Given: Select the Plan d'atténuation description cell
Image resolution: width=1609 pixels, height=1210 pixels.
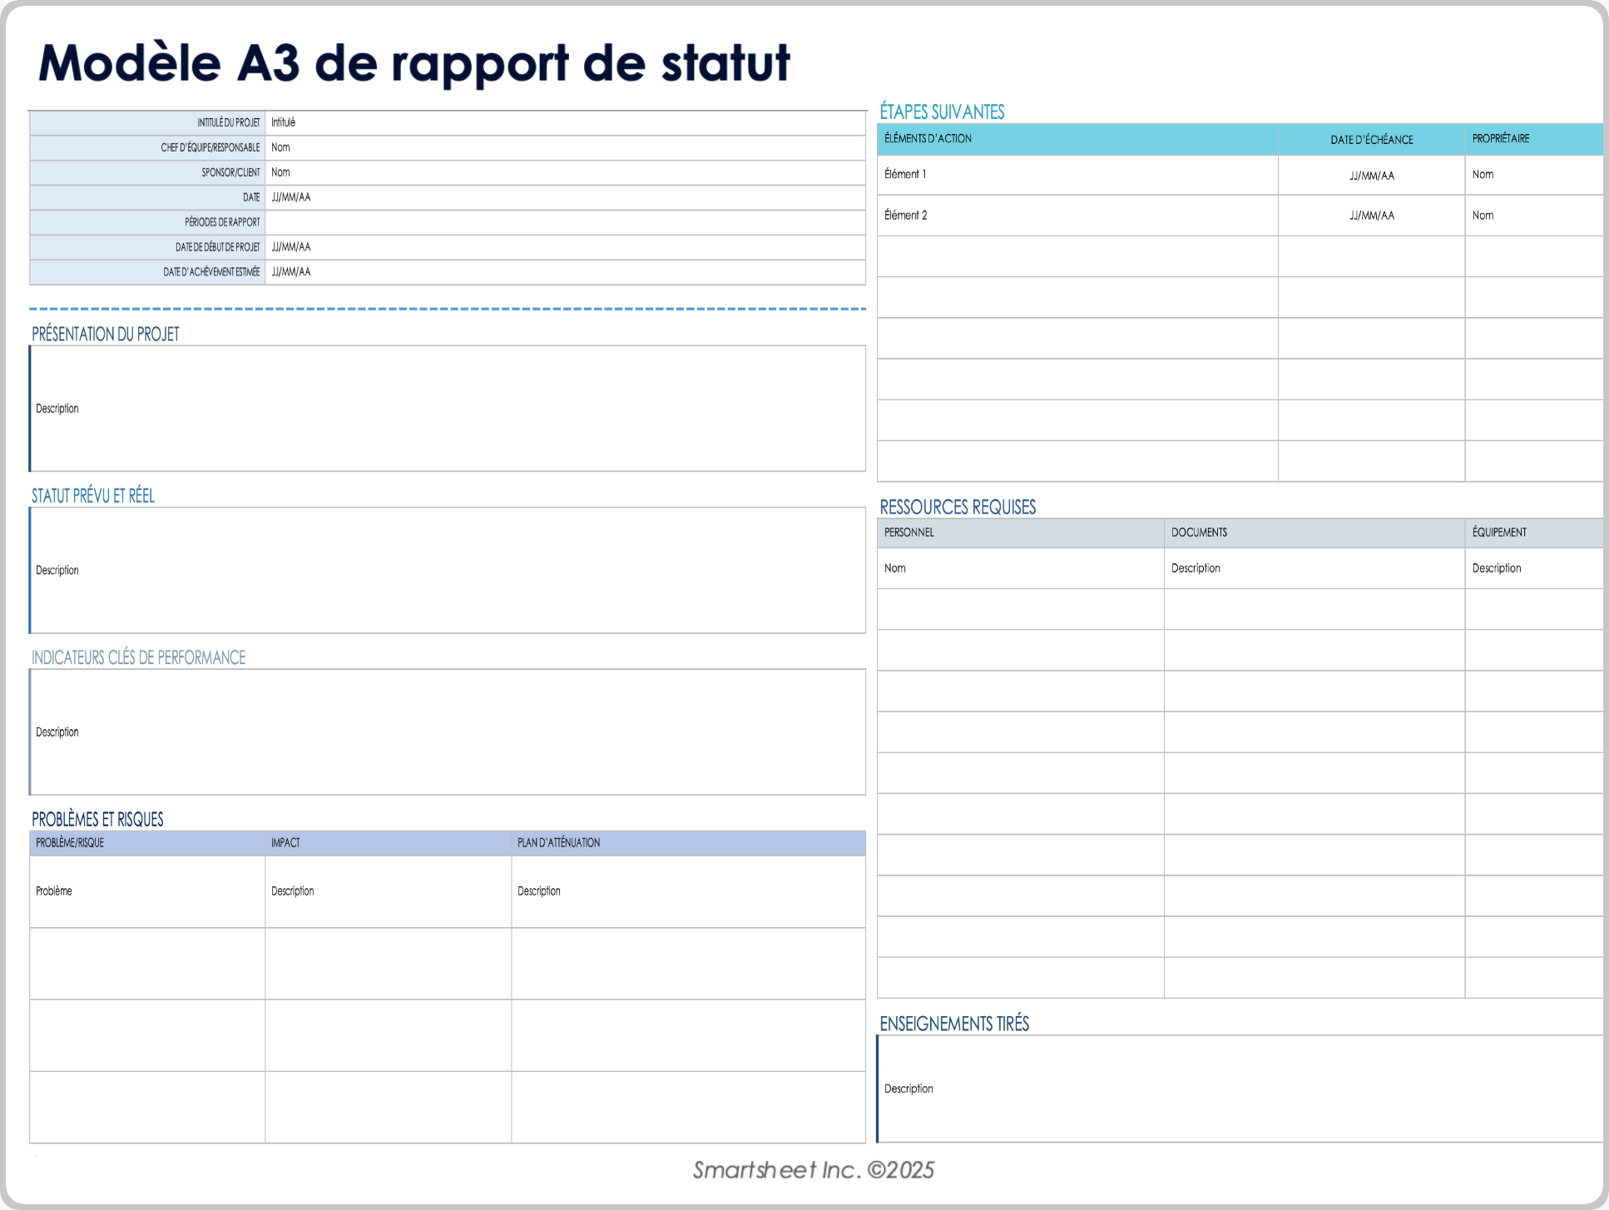Looking at the screenshot, I should click(x=687, y=890).
